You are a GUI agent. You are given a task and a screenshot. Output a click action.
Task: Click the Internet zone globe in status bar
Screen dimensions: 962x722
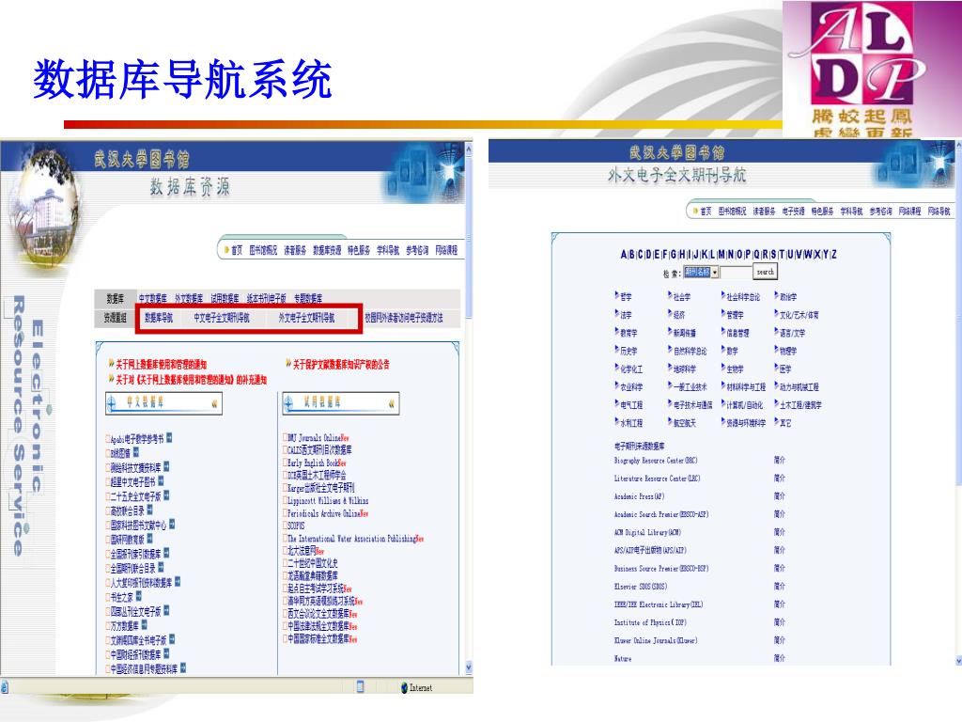[404, 687]
